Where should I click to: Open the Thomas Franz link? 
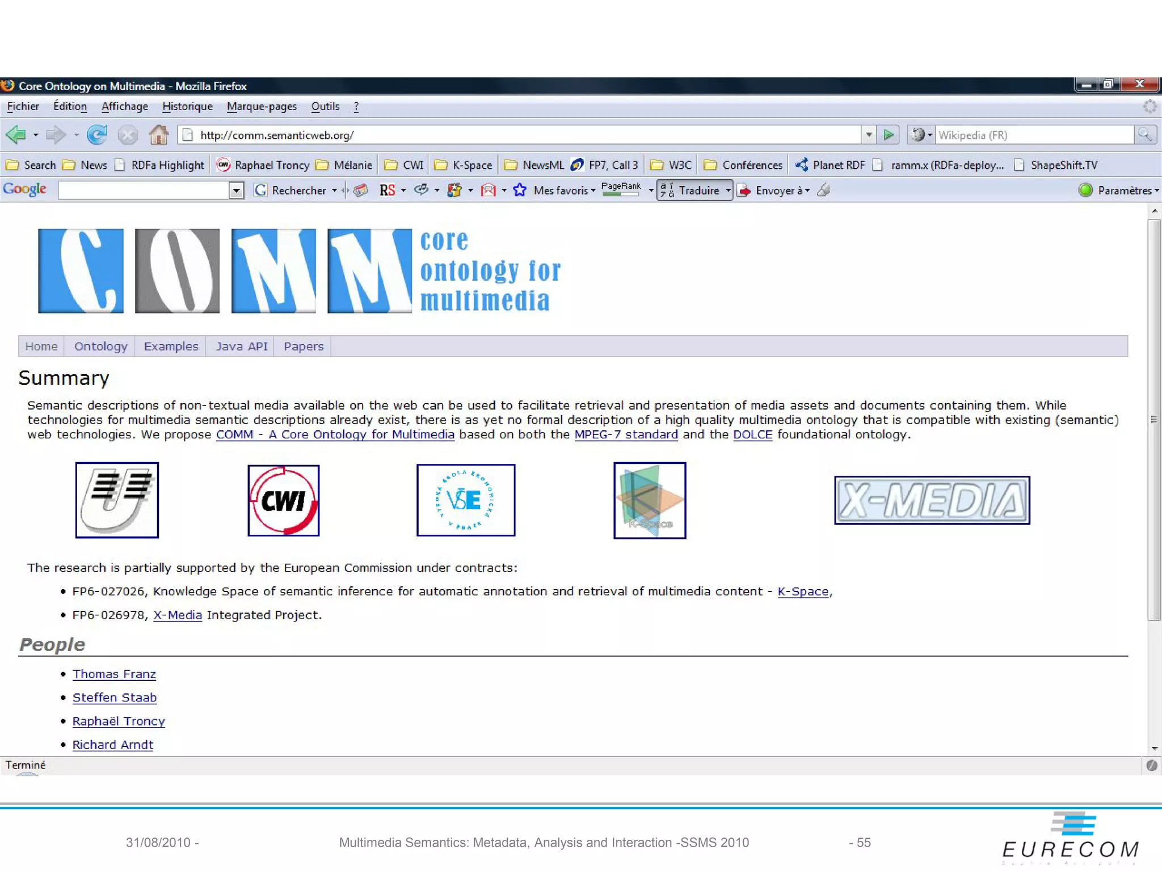[x=114, y=674]
